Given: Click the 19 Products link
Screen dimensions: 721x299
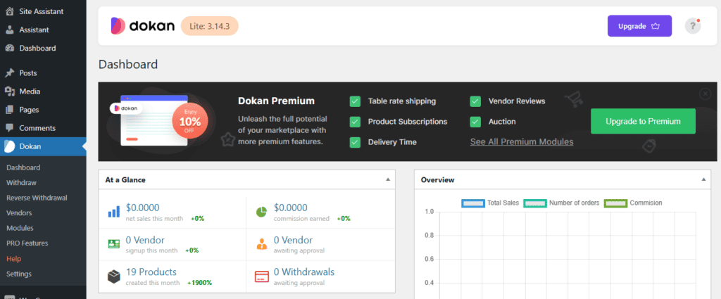Looking at the screenshot, I should point(151,272).
